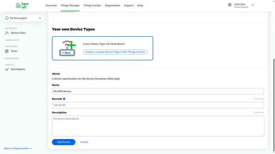This screenshot has height=154, width=275.
Task: Click the Add Device button
Action: (x=64, y=142)
